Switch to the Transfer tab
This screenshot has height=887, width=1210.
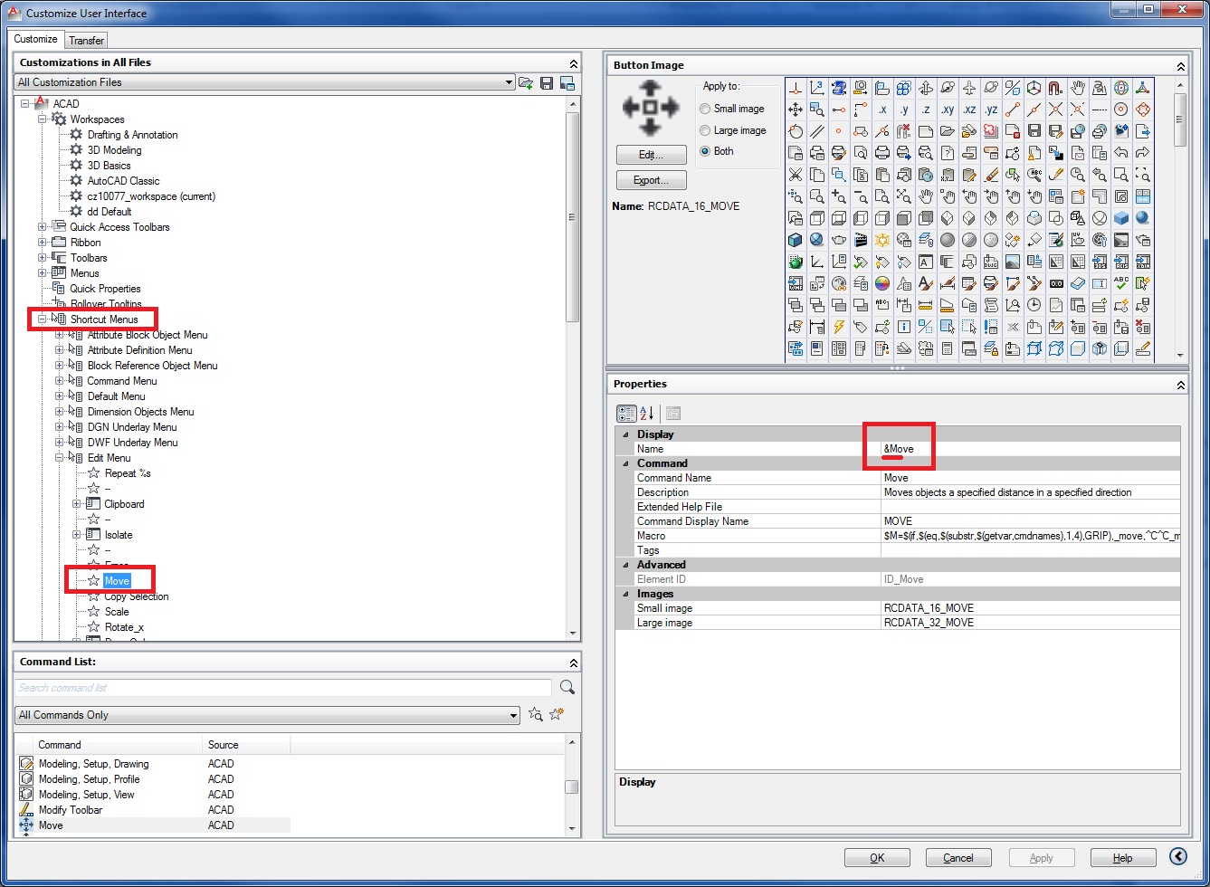[87, 40]
